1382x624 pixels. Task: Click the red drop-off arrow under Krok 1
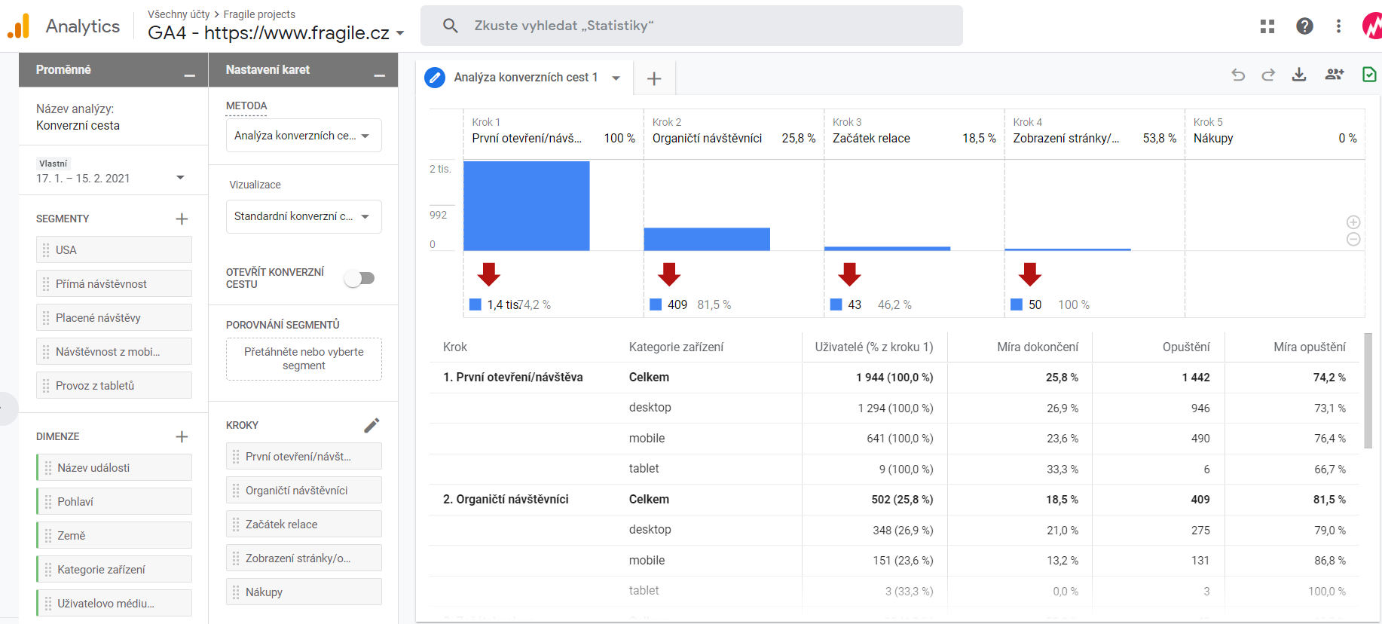(489, 274)
